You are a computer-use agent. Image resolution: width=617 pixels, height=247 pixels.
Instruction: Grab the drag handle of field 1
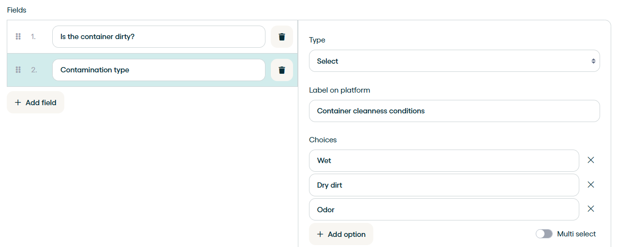18,37
